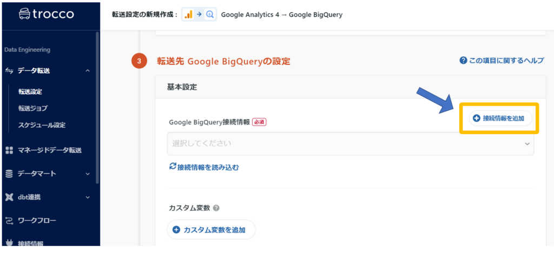Expand the データマート sidebar chevron
Screen dimensions: 554x253
[88, 174]
